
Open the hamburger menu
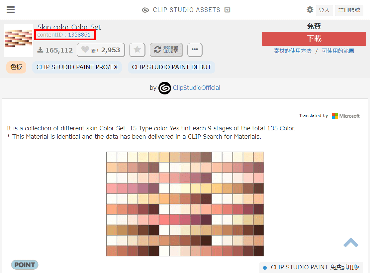click(x=11, y=10)
